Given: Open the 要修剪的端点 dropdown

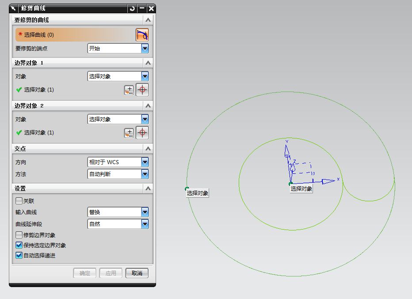Looking at the screenshot, I should (118, 48).
